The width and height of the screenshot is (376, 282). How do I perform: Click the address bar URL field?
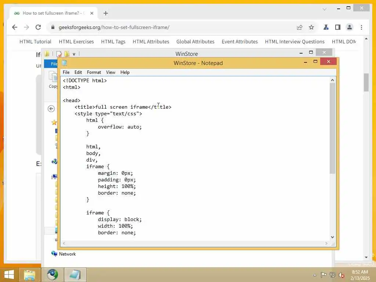pyautogui.click(x=171, y=27)
